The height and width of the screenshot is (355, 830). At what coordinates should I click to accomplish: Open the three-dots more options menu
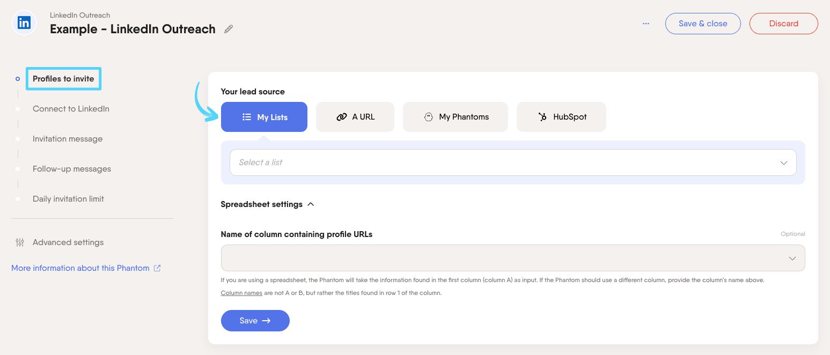[646, 24]
